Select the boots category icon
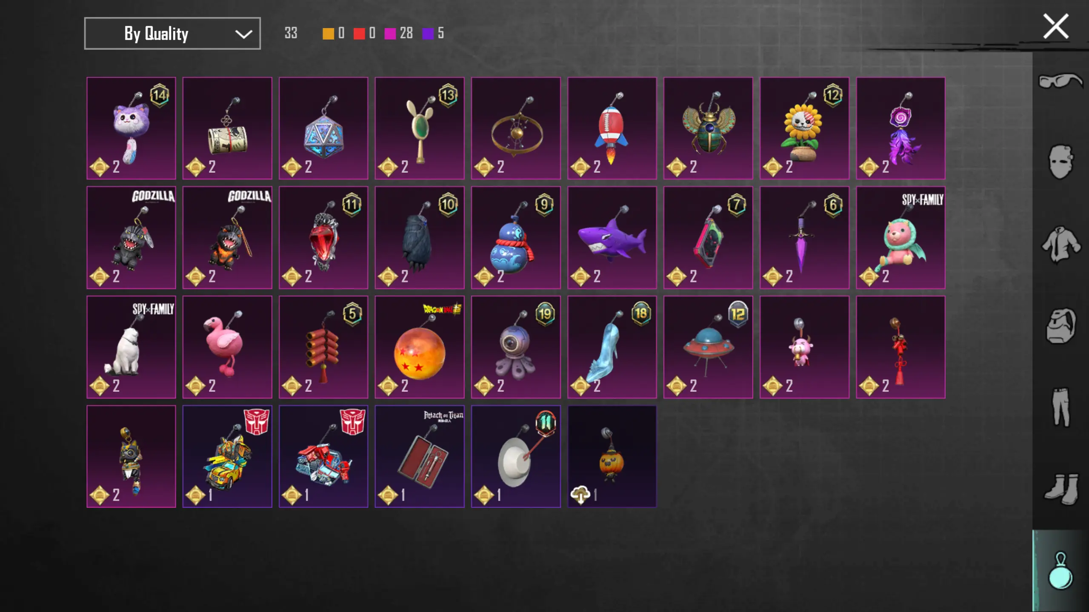 [1060, 488]
